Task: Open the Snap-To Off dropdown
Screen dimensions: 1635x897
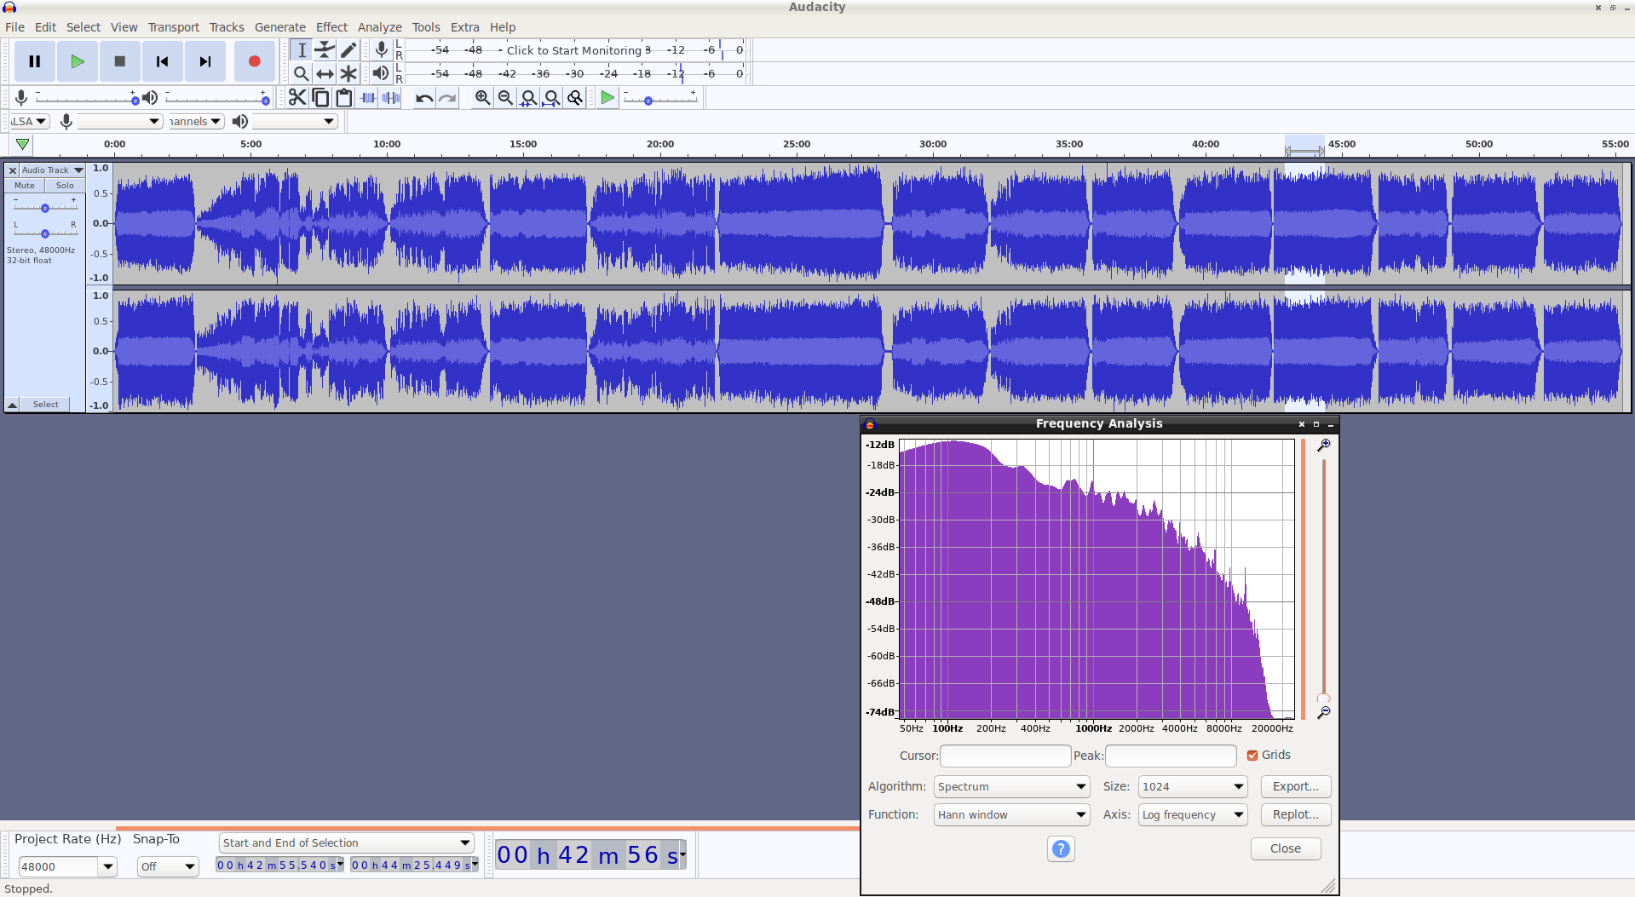Action: tap(168, 866)
